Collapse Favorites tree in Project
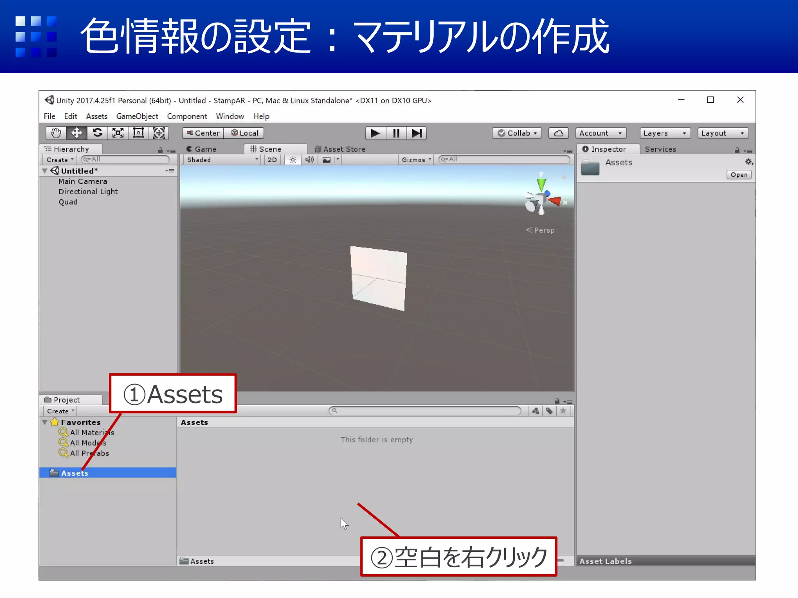The width and height of the screenshot is (798, 598). click(45, 422)
